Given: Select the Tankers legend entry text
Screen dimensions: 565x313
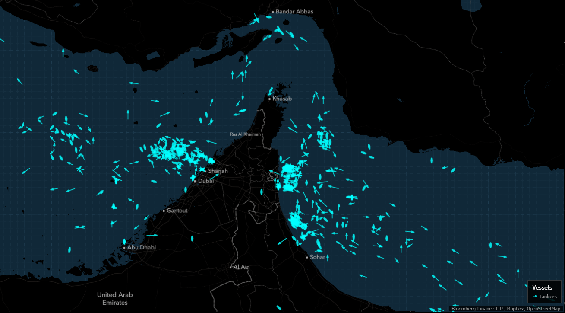Looking at the screenshot, I should pos(548,297).
